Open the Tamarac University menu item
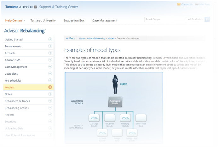Viewport: 219px width, 148px height. (43, 20)
